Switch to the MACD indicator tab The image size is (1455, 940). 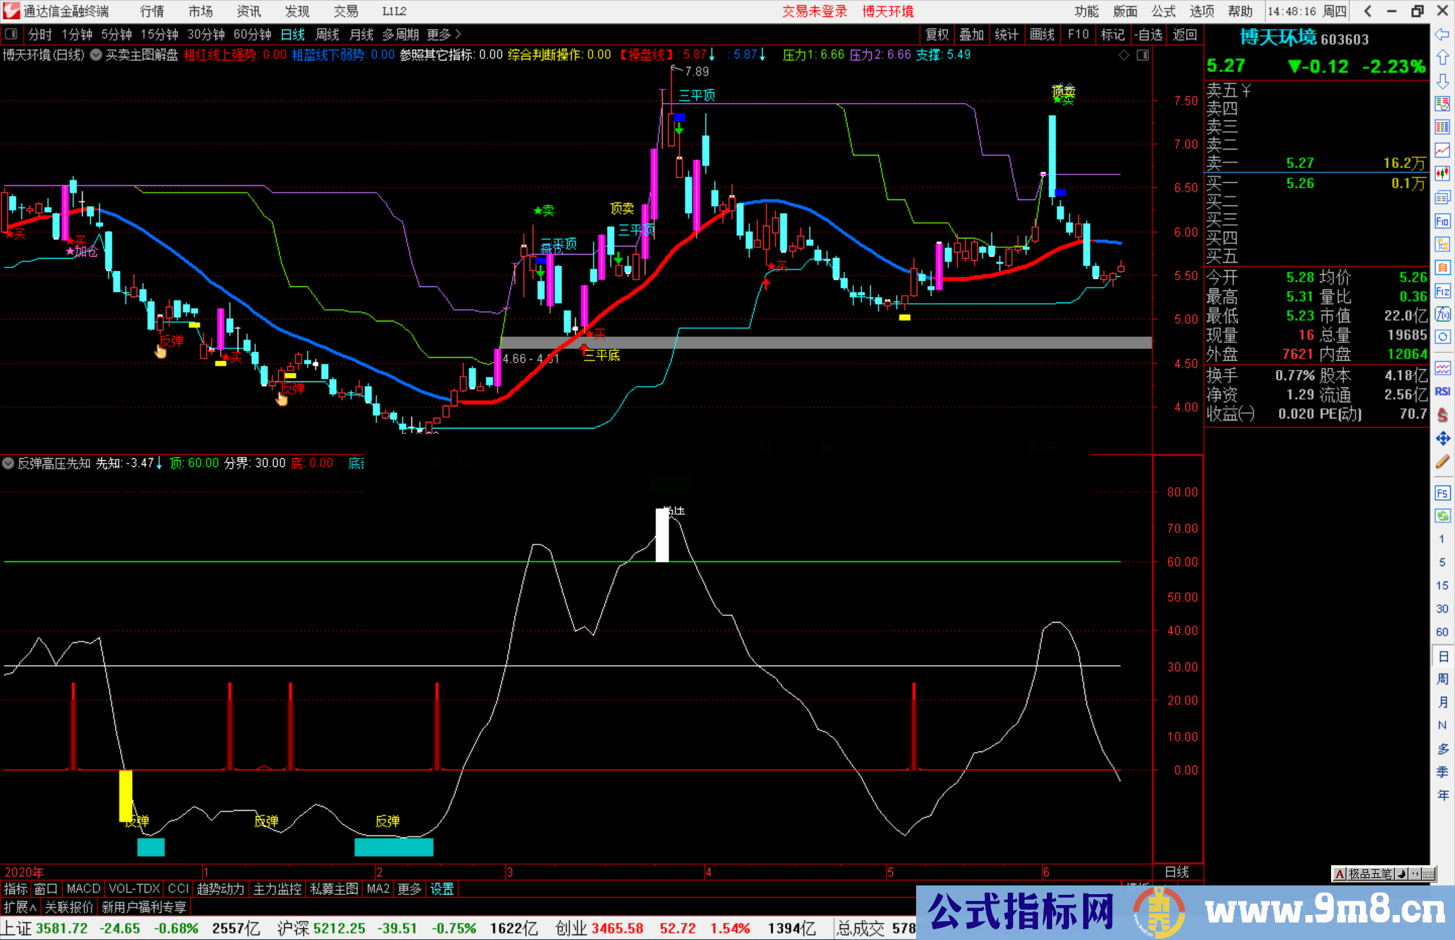(84, 889)
